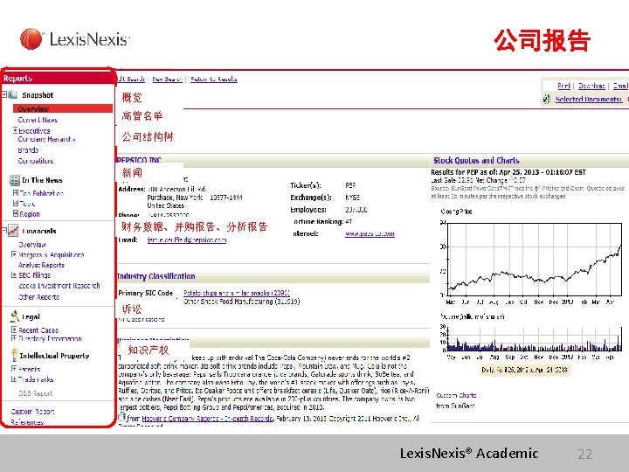Open Zacks Investment Research
This screenshot has height=472, width=629.
pos(59,285)
